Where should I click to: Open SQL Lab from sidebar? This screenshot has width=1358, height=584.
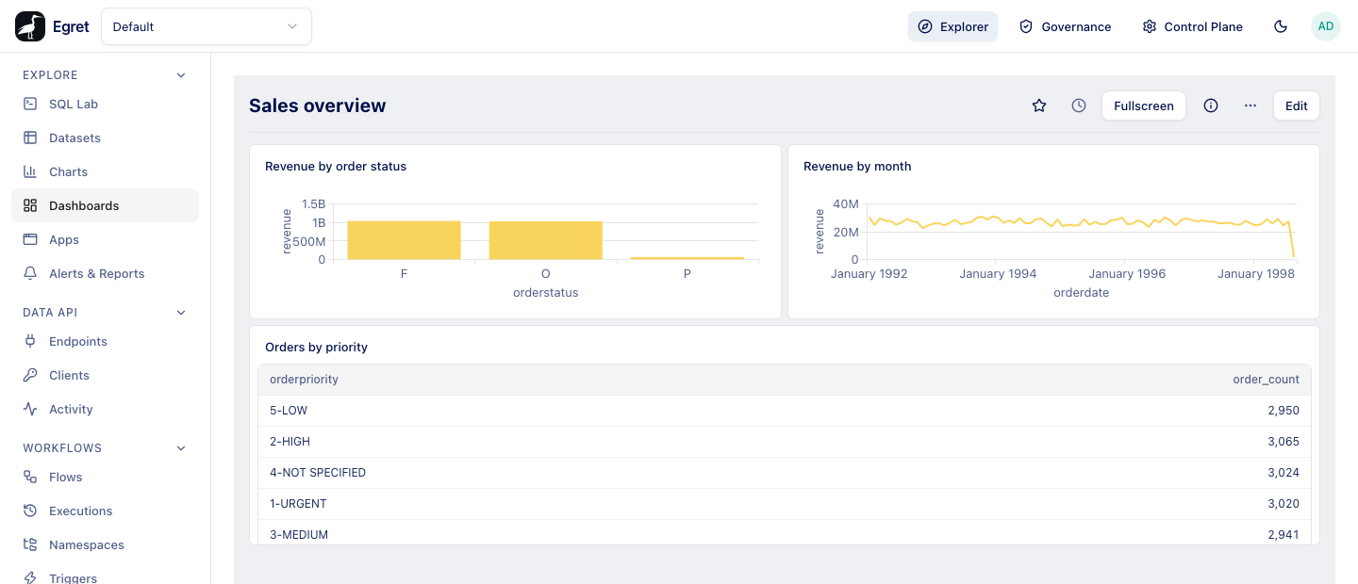coord(105,104)
